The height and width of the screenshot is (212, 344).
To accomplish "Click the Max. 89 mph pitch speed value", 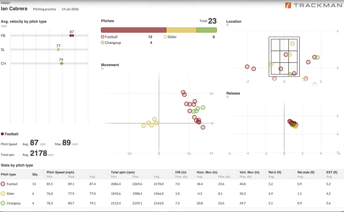I will 66,143.
